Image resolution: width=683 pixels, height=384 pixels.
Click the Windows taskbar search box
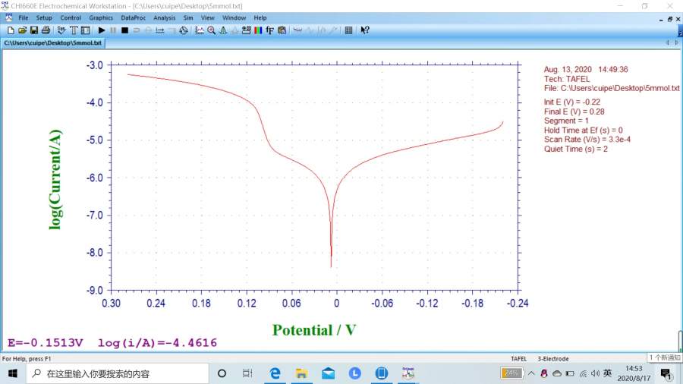118,373
